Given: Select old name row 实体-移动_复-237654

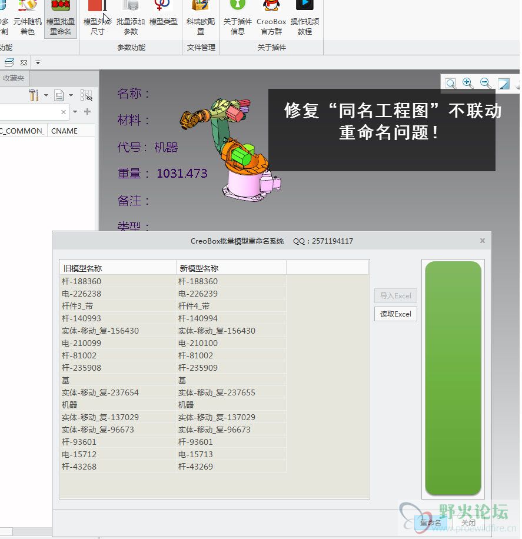Looking at the screenshot, I should [x=118, y=392].
